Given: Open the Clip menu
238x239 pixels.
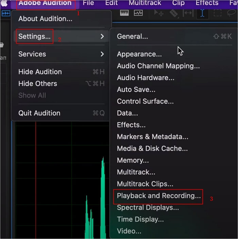Looking at the screenshot, I should [x=178, y=3].
